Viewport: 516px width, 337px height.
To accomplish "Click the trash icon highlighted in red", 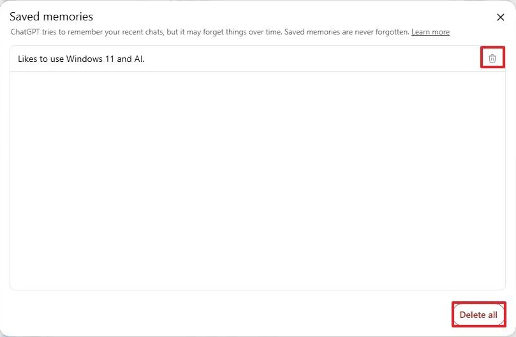I will click(x=492, y=58).
